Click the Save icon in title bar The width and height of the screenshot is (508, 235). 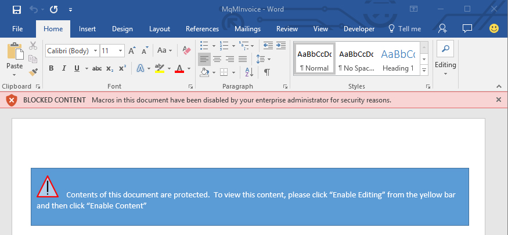(x=16, y=9)
